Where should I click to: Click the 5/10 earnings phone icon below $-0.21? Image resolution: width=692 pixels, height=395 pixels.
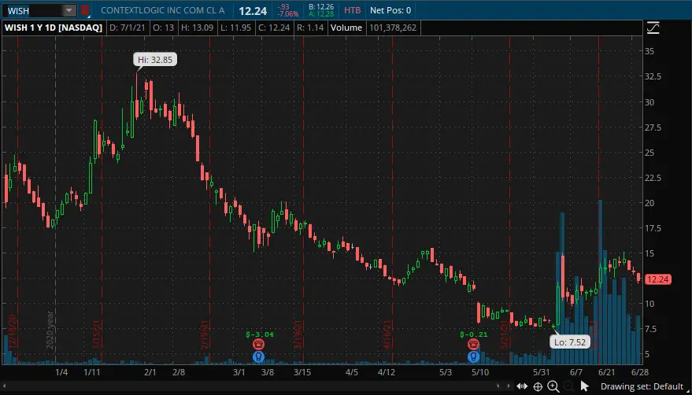[474, 344]
